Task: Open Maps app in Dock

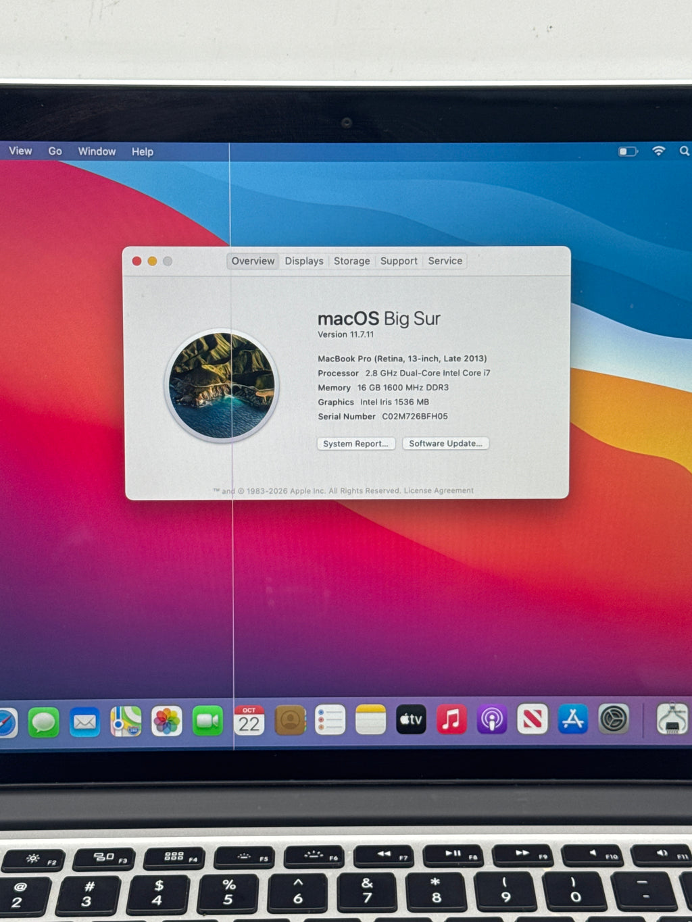Action: (x=126, y=721)
